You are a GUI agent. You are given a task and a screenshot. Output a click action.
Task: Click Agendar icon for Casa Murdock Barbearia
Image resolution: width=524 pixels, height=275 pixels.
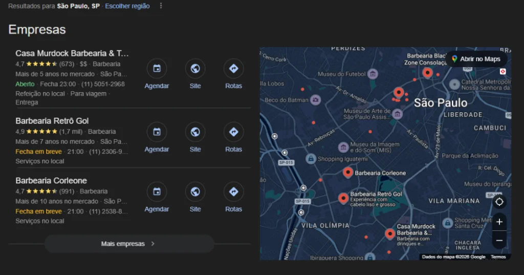(x=157, y=69)
